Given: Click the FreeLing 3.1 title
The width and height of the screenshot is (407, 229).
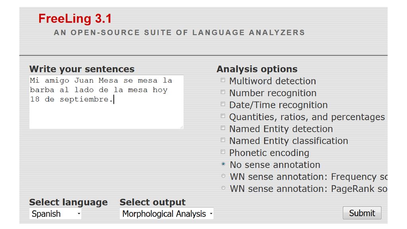Looking at the screenshot, I should [x=75, y=19].
